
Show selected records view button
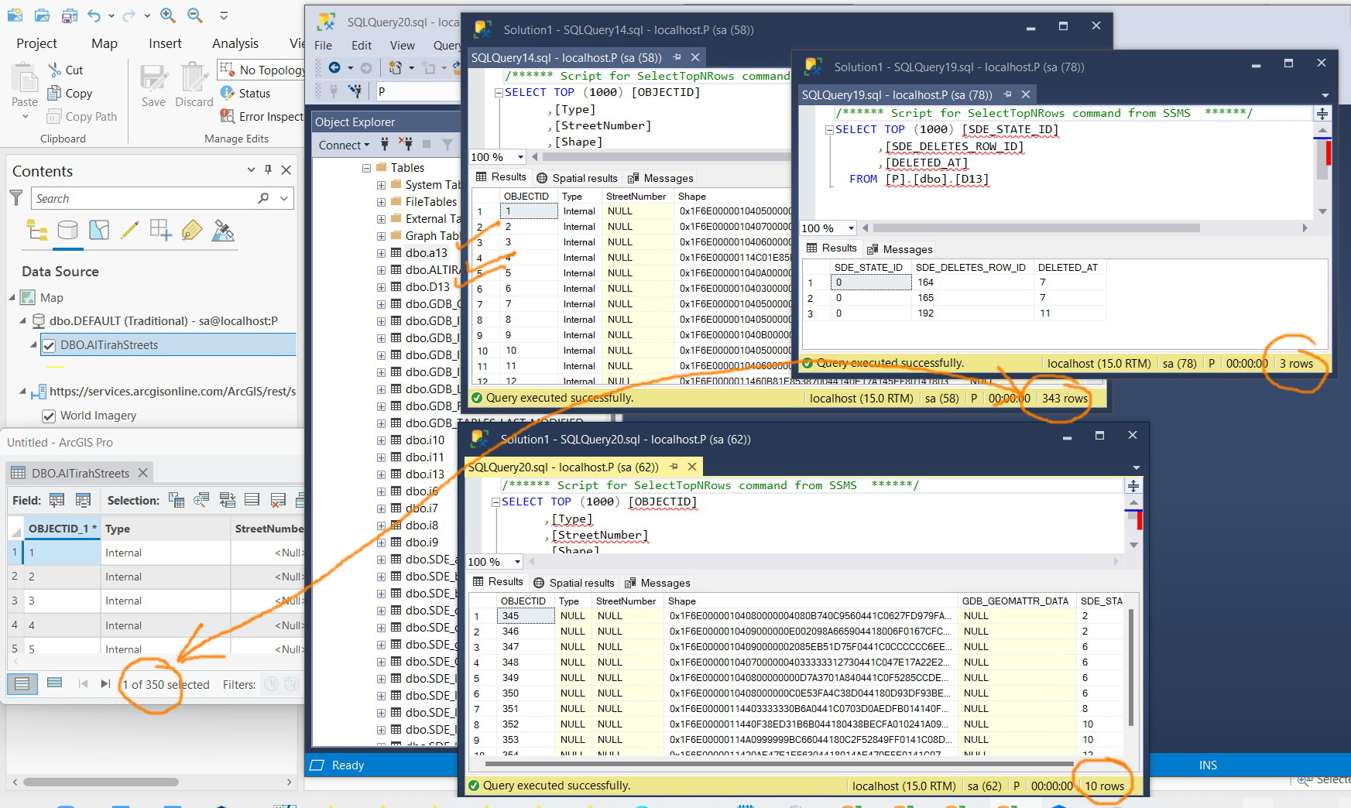point(54,683)
